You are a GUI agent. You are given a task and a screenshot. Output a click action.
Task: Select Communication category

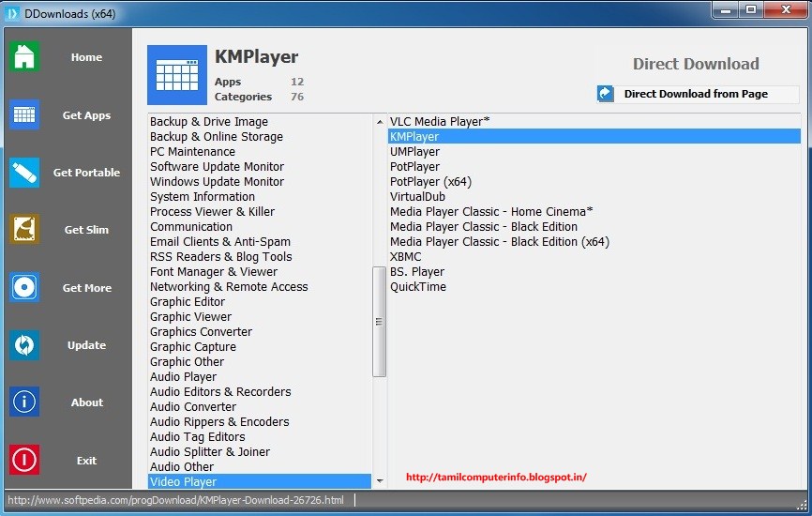click(x=260, y=227)
